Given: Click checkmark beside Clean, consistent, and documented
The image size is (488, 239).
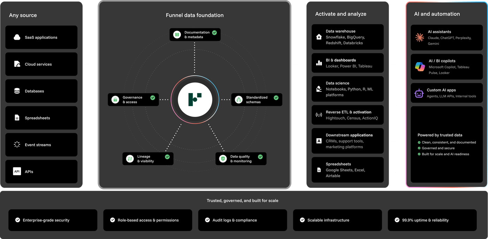Looking at the screenshot, I should pyautogui.click(x=419, y=142).
